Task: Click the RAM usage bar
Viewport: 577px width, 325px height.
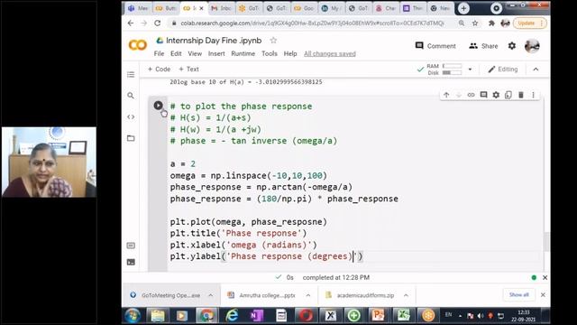Action: click(452, 66)
